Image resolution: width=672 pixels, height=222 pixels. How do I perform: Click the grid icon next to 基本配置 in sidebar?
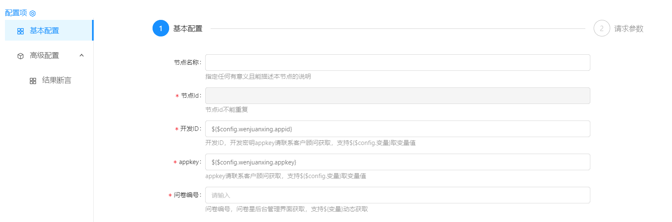point(20,31)
